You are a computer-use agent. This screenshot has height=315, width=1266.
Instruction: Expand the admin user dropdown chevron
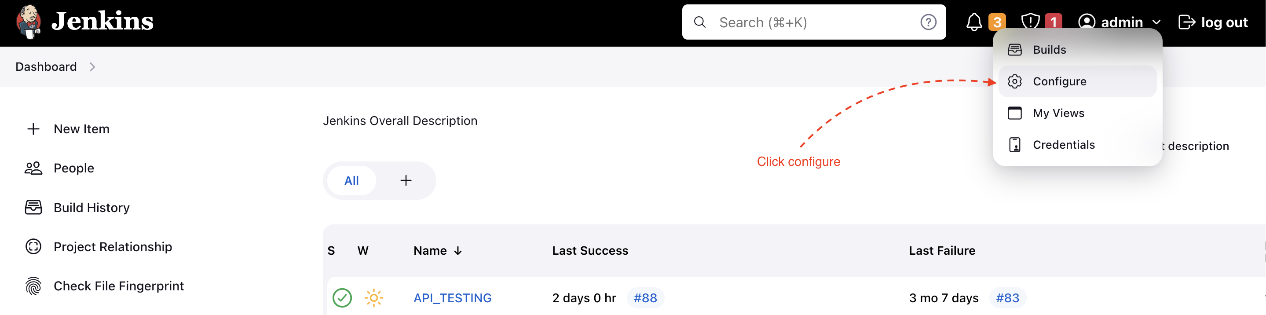point(1156,22)
